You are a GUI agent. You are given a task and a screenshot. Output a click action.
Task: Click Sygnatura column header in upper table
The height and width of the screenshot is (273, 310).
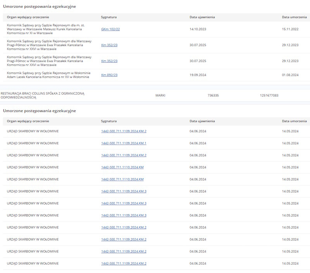pos(108,17)
